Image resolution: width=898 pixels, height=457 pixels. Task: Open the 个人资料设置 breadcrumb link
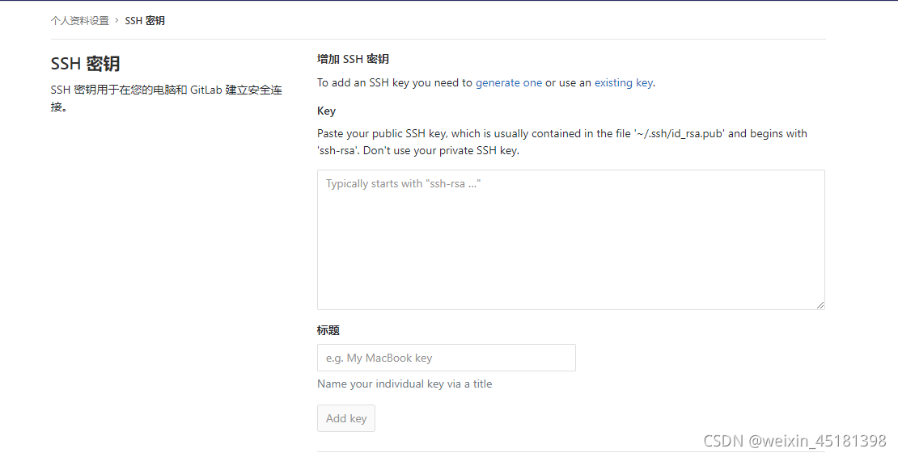point(79,20)
